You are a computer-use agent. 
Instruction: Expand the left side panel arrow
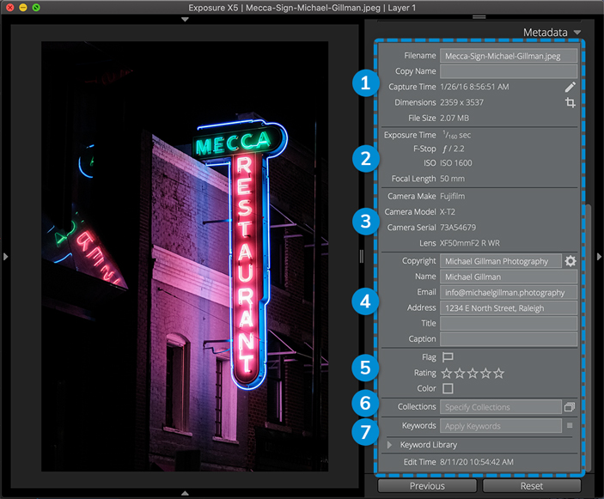coord(5,257)
